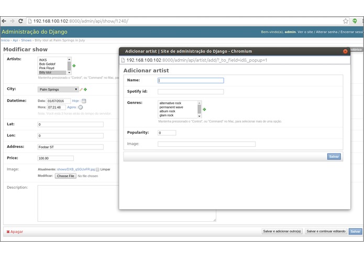Click Salvar e adicionar outro(a) button
The width and height of the screenshot is (364, 259).
tap(282, 231)
